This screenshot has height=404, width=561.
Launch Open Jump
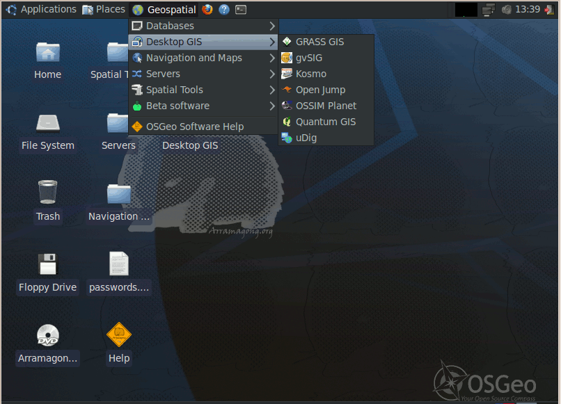tap(326, 90)
